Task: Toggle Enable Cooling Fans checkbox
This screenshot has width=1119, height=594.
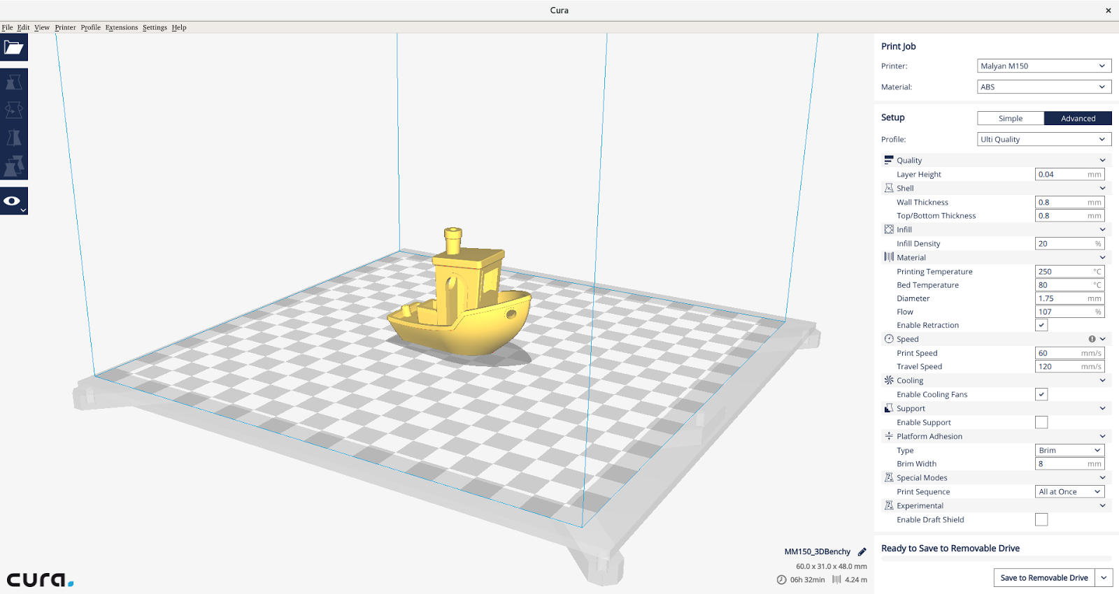Action: tap(1041, 394)
